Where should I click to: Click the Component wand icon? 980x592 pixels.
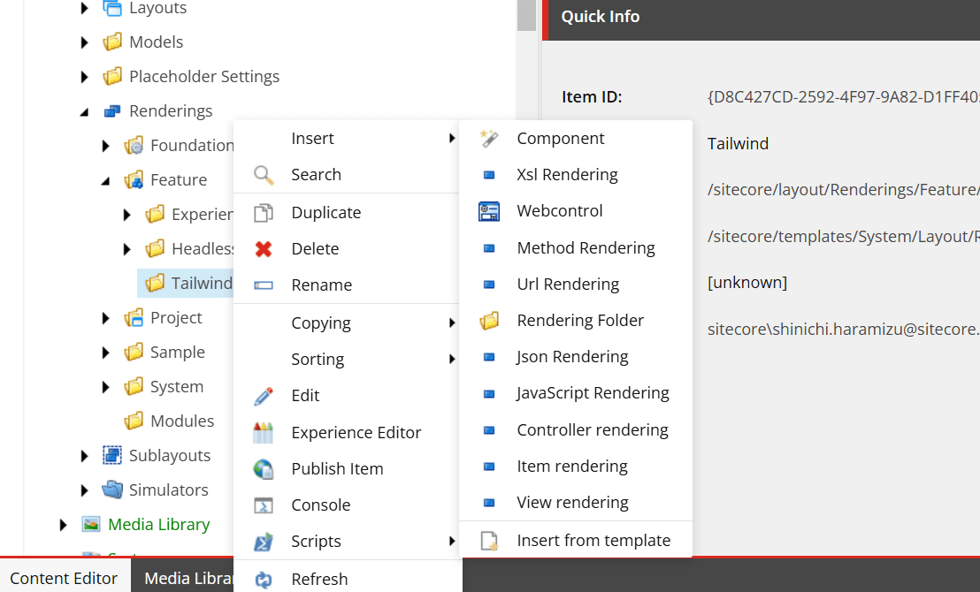click(x=488, y=139)
